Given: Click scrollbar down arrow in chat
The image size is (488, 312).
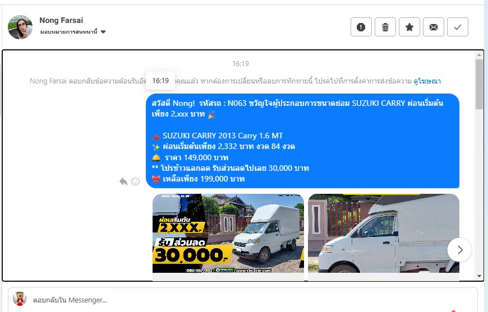Looking at the screenshot, I should point(479,276).
